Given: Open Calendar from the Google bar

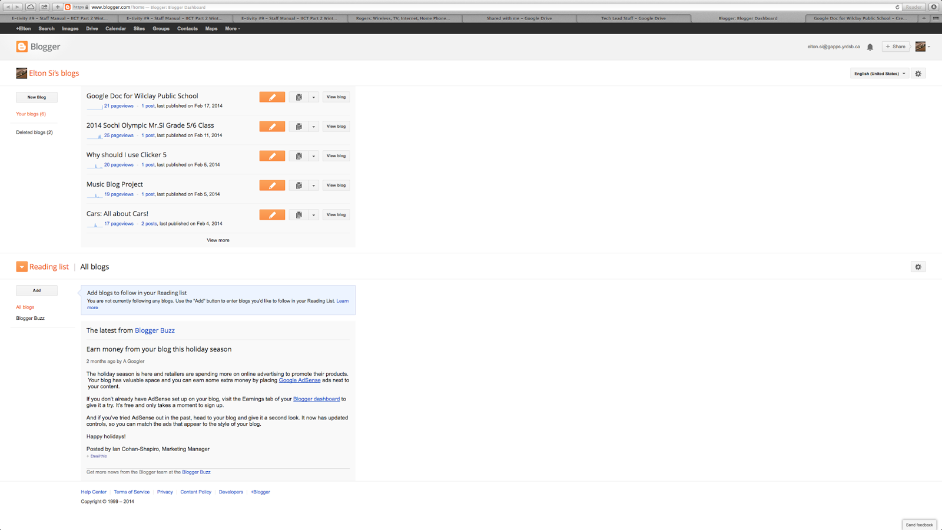Looking at the screenshot, I should click(x=115, y=28).
